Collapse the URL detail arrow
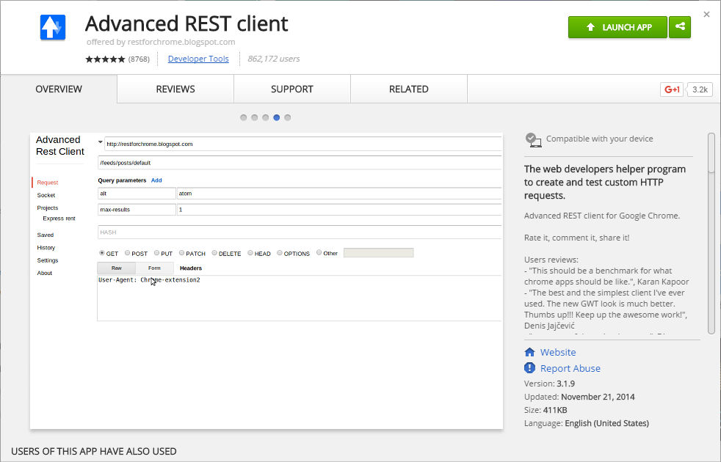 point(101,142)
